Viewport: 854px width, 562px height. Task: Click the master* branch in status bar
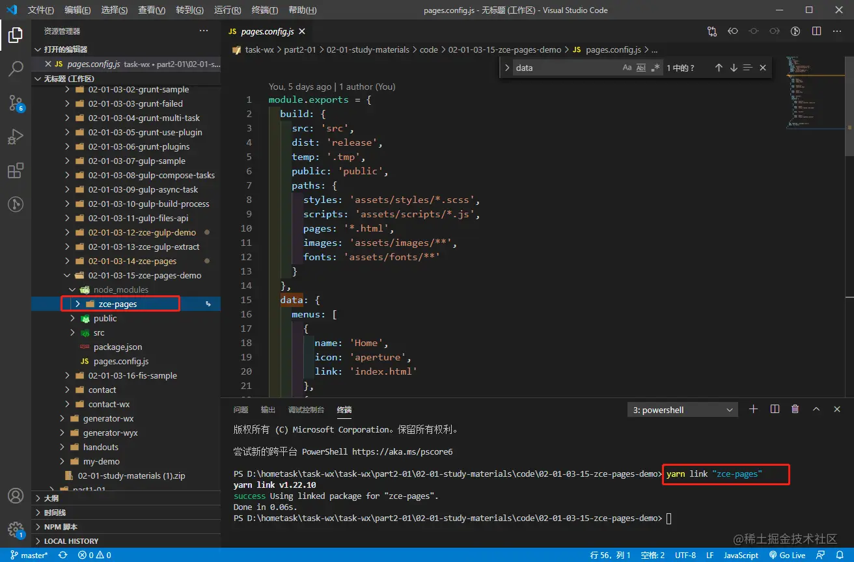(29, 555)
